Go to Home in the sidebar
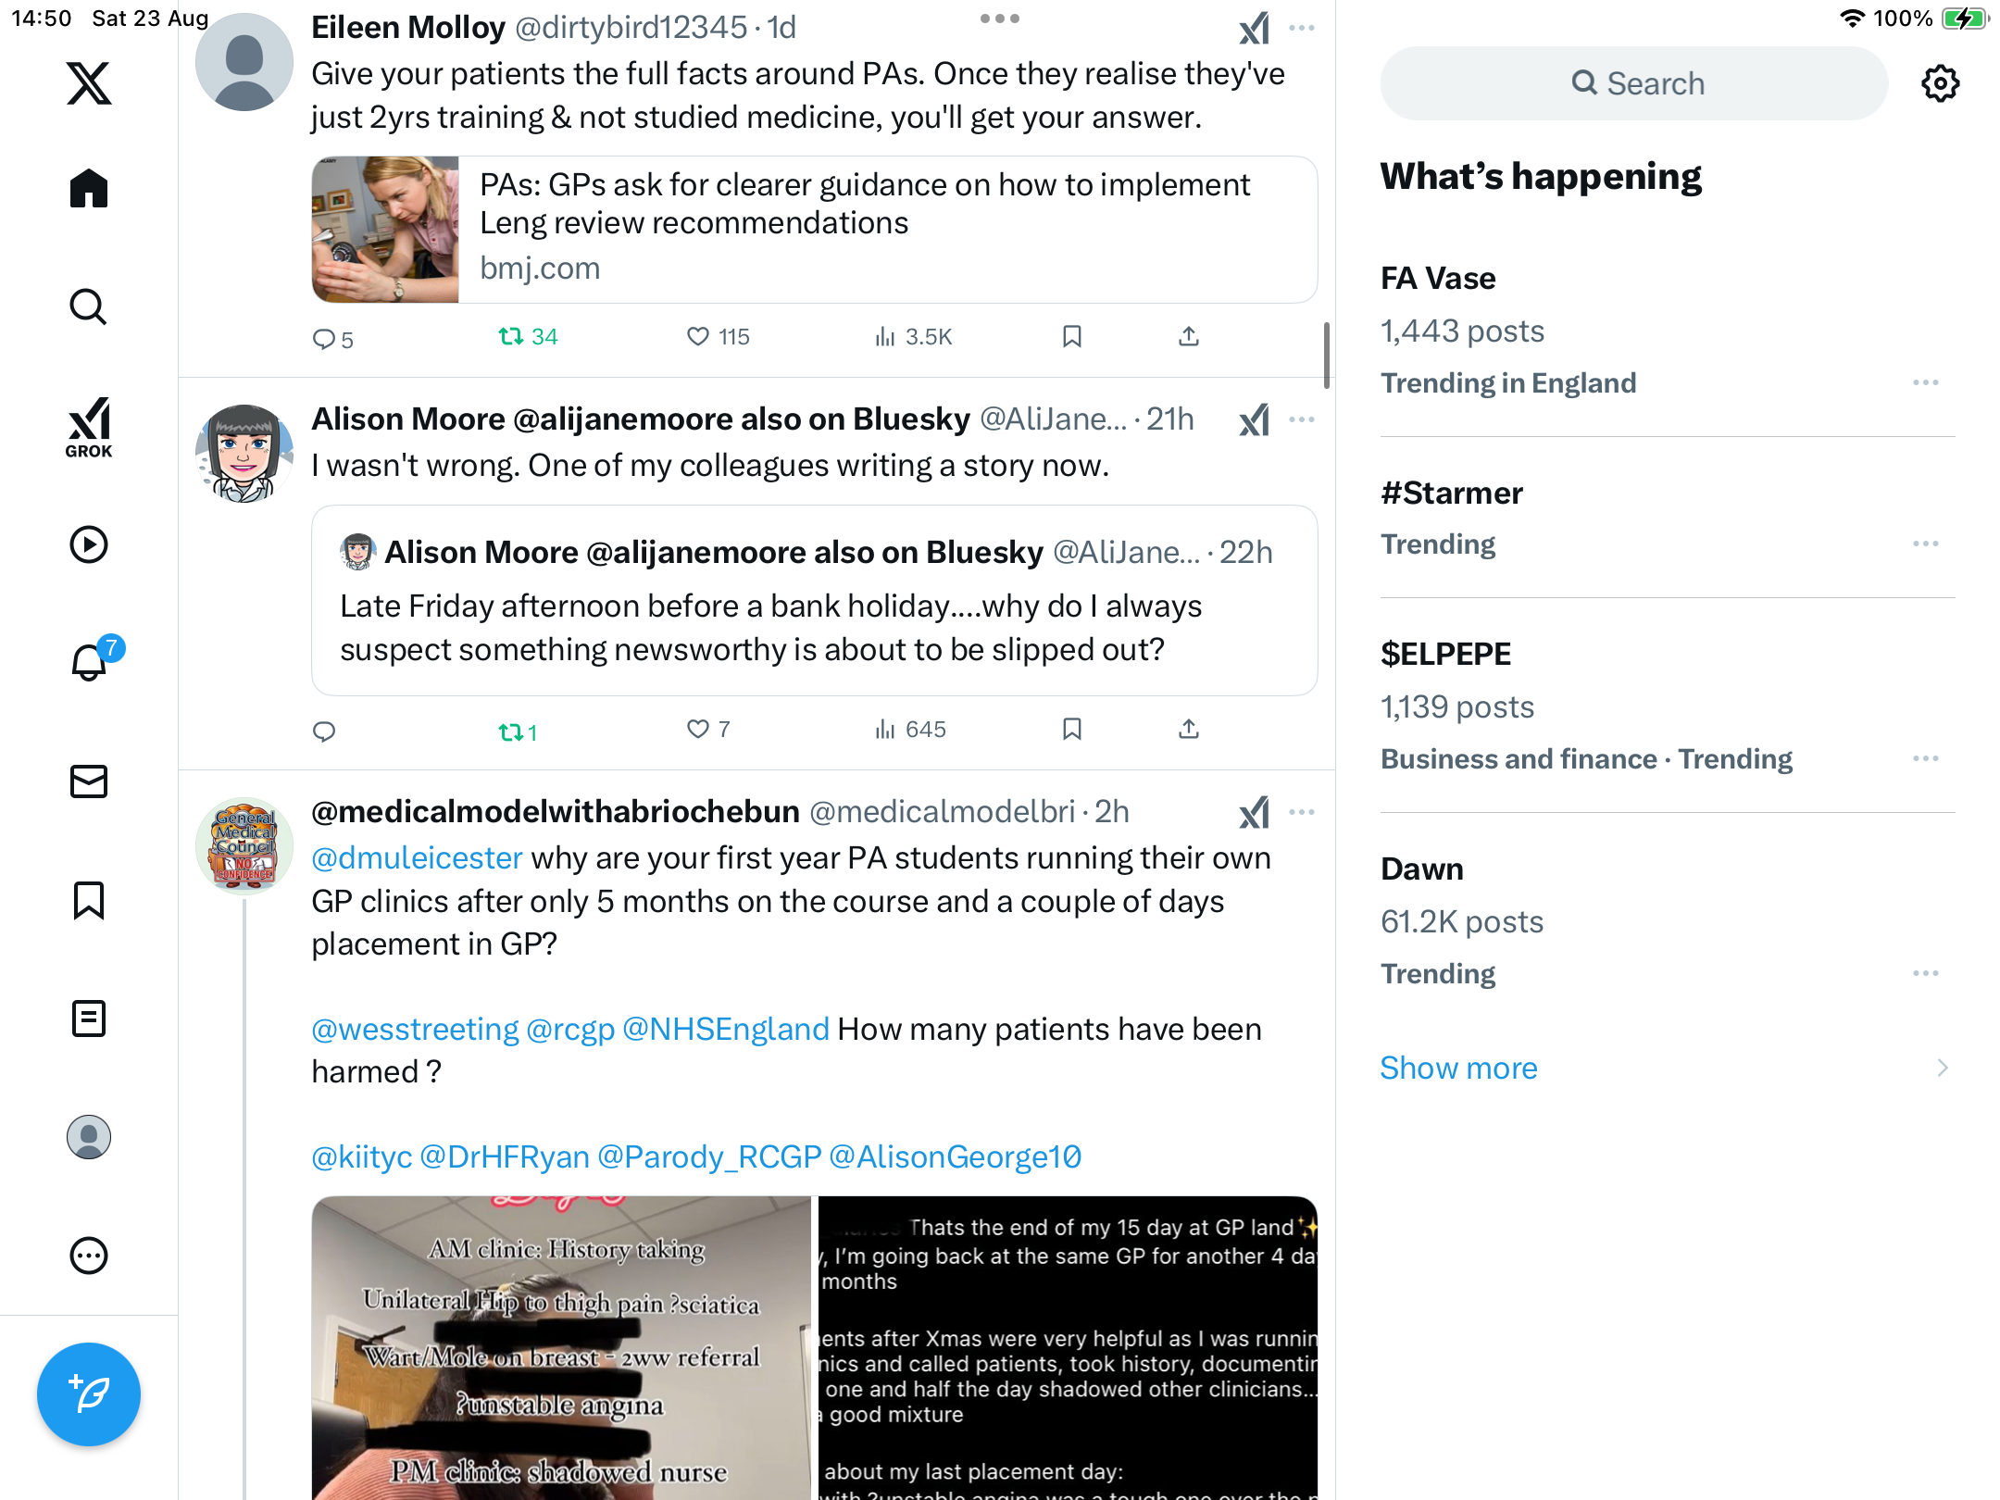Image resolution: width=2000 pixels, height=1500 pixels. pyautogui.click(x=89, y=189)
